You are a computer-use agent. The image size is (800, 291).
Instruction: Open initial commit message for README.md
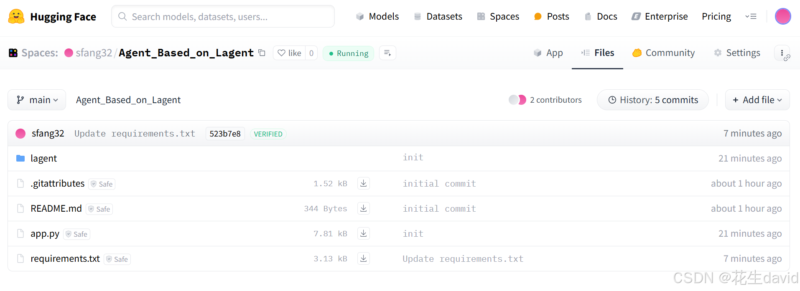pyautogui.click(x=439, y=209)
